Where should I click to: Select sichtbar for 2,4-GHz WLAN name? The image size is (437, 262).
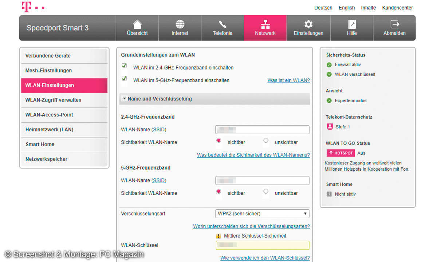219,140
